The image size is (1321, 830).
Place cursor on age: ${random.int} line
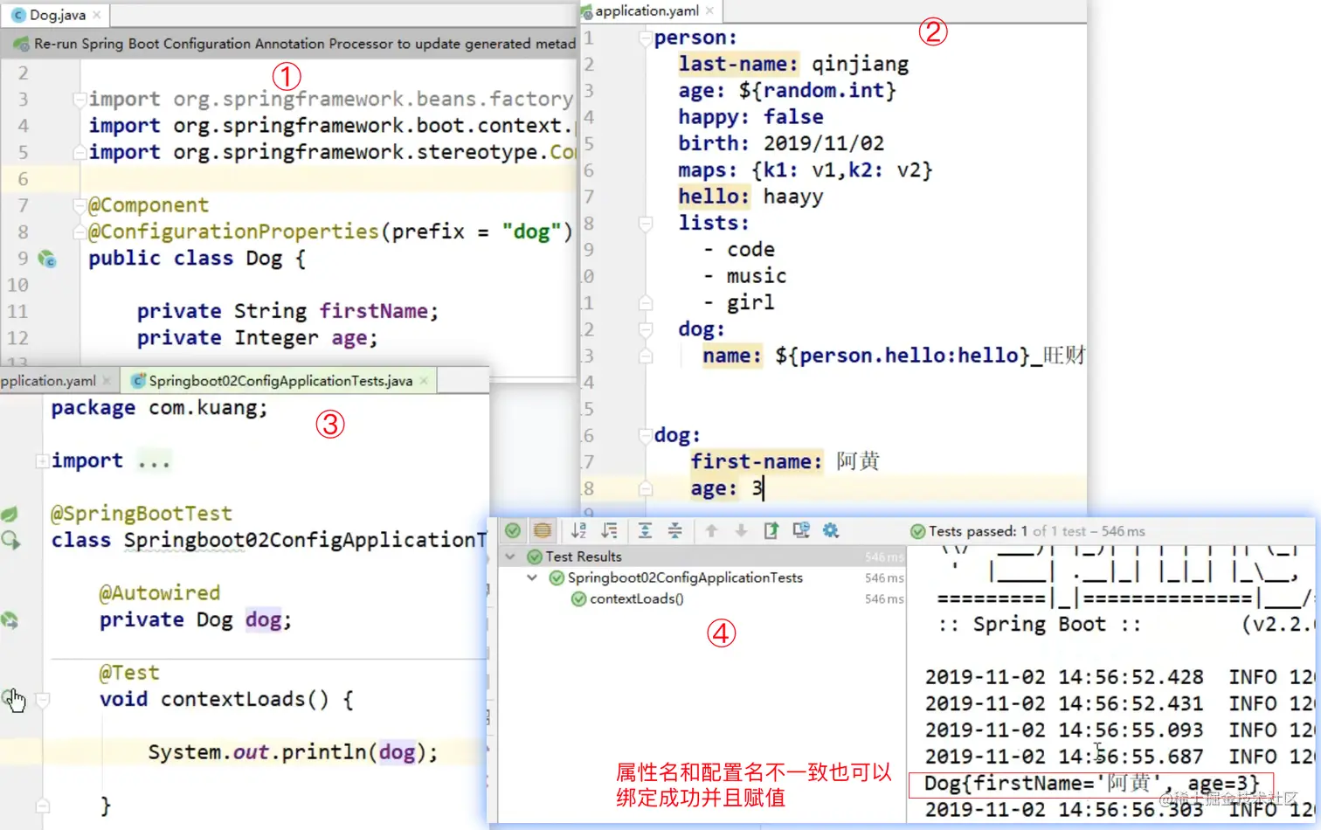coord(787,91)
